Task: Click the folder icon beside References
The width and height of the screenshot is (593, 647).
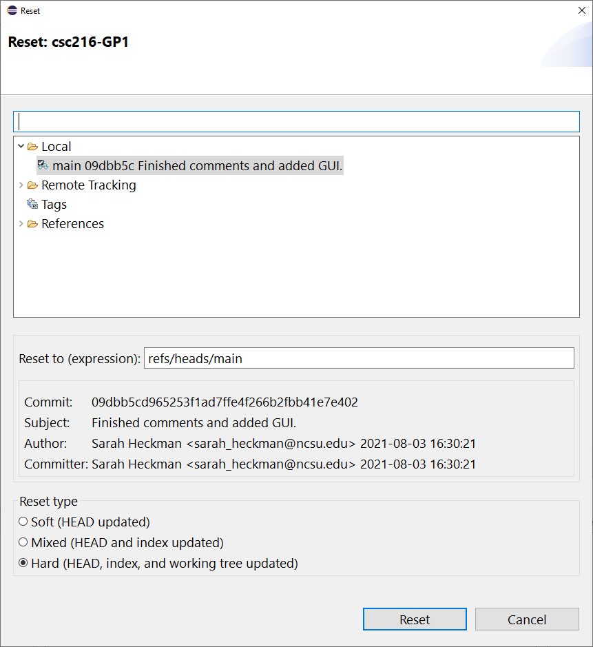Action: click(x=32, y=223)
